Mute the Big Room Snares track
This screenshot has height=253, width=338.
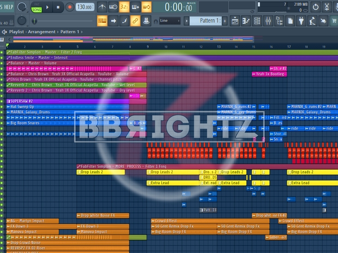[2, 123]
